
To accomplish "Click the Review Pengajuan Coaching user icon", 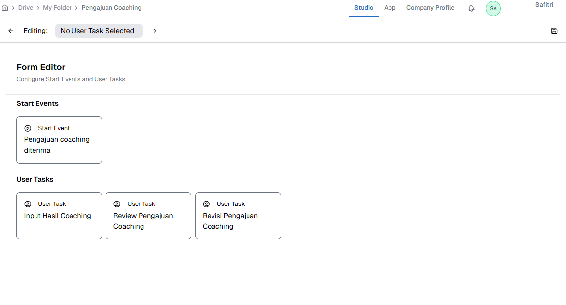I will (117, 204).
